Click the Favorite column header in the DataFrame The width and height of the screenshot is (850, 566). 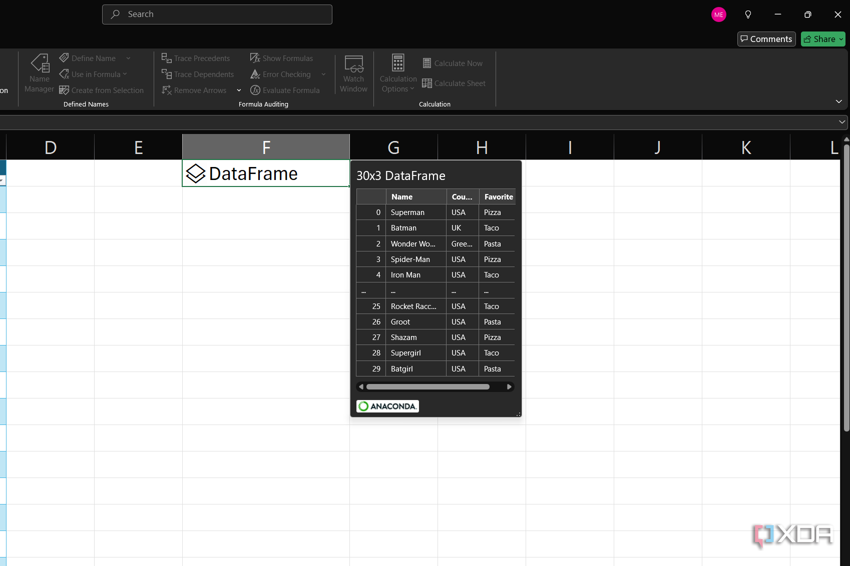pos(498,196)
